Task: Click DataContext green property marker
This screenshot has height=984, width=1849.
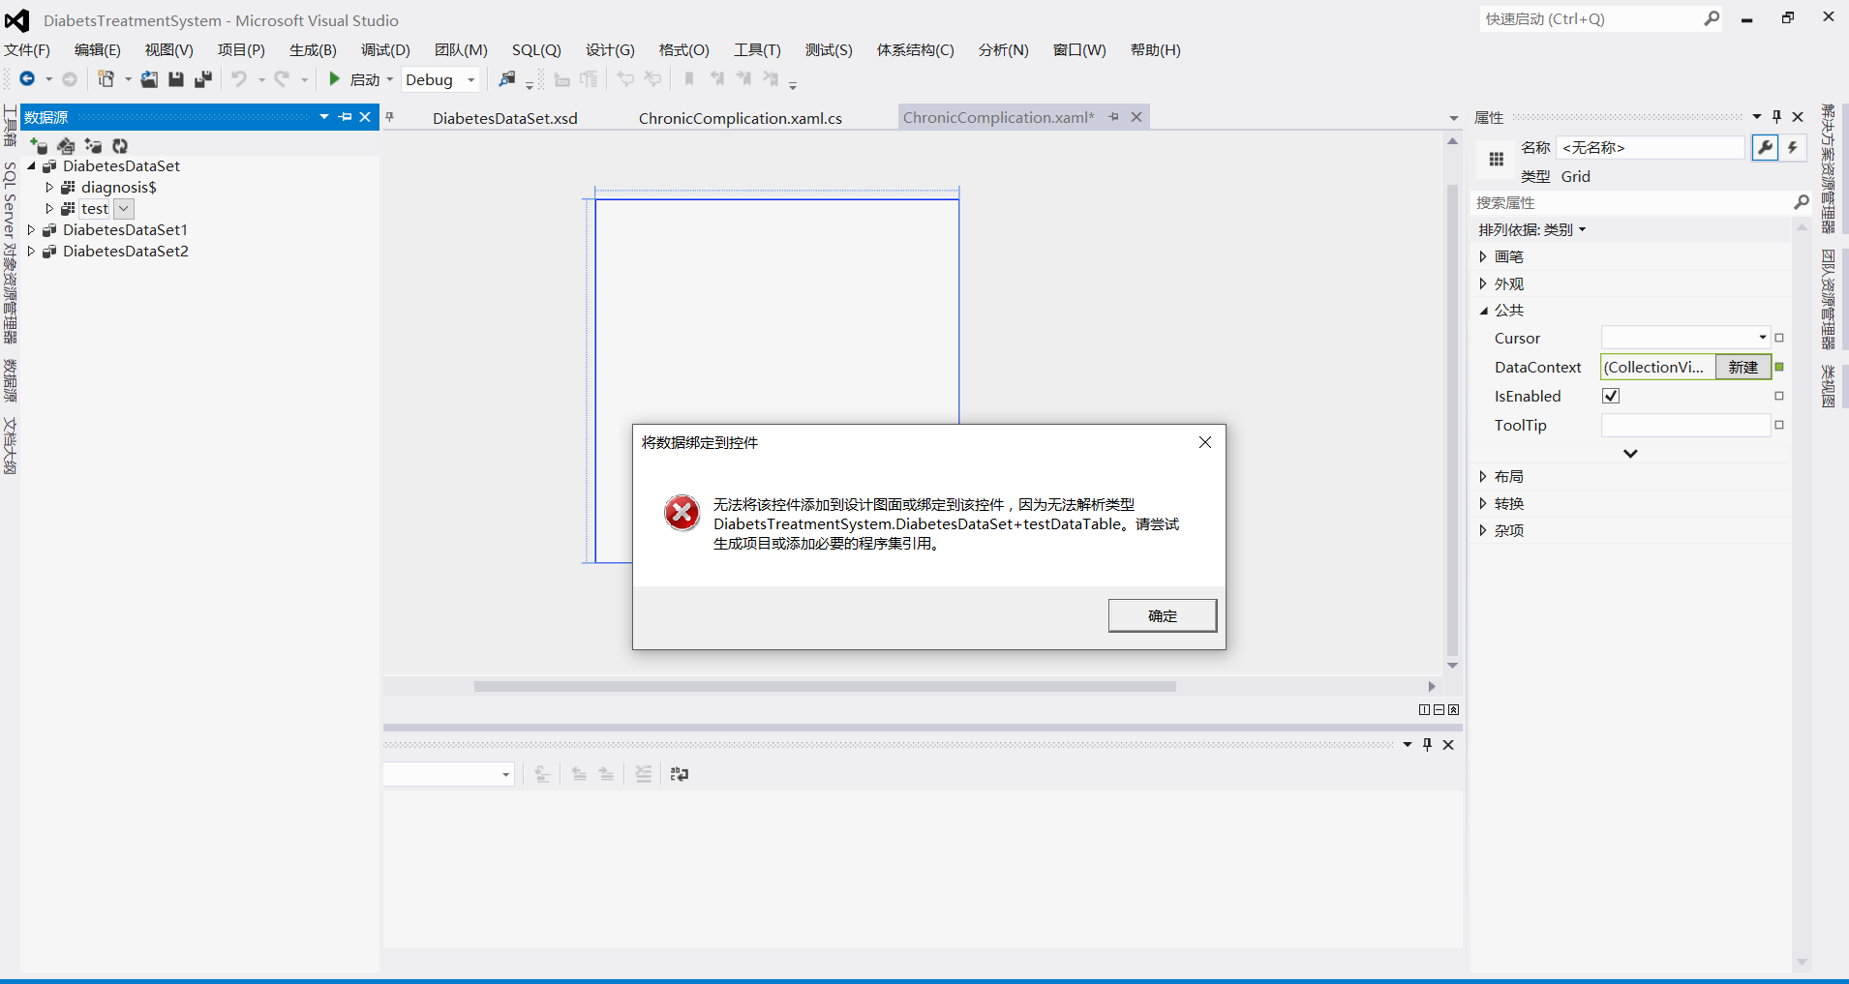Action: pos(1779,367)
